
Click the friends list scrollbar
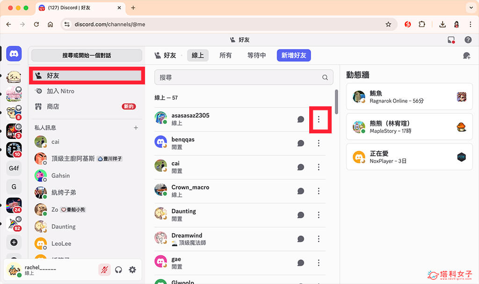336,102
